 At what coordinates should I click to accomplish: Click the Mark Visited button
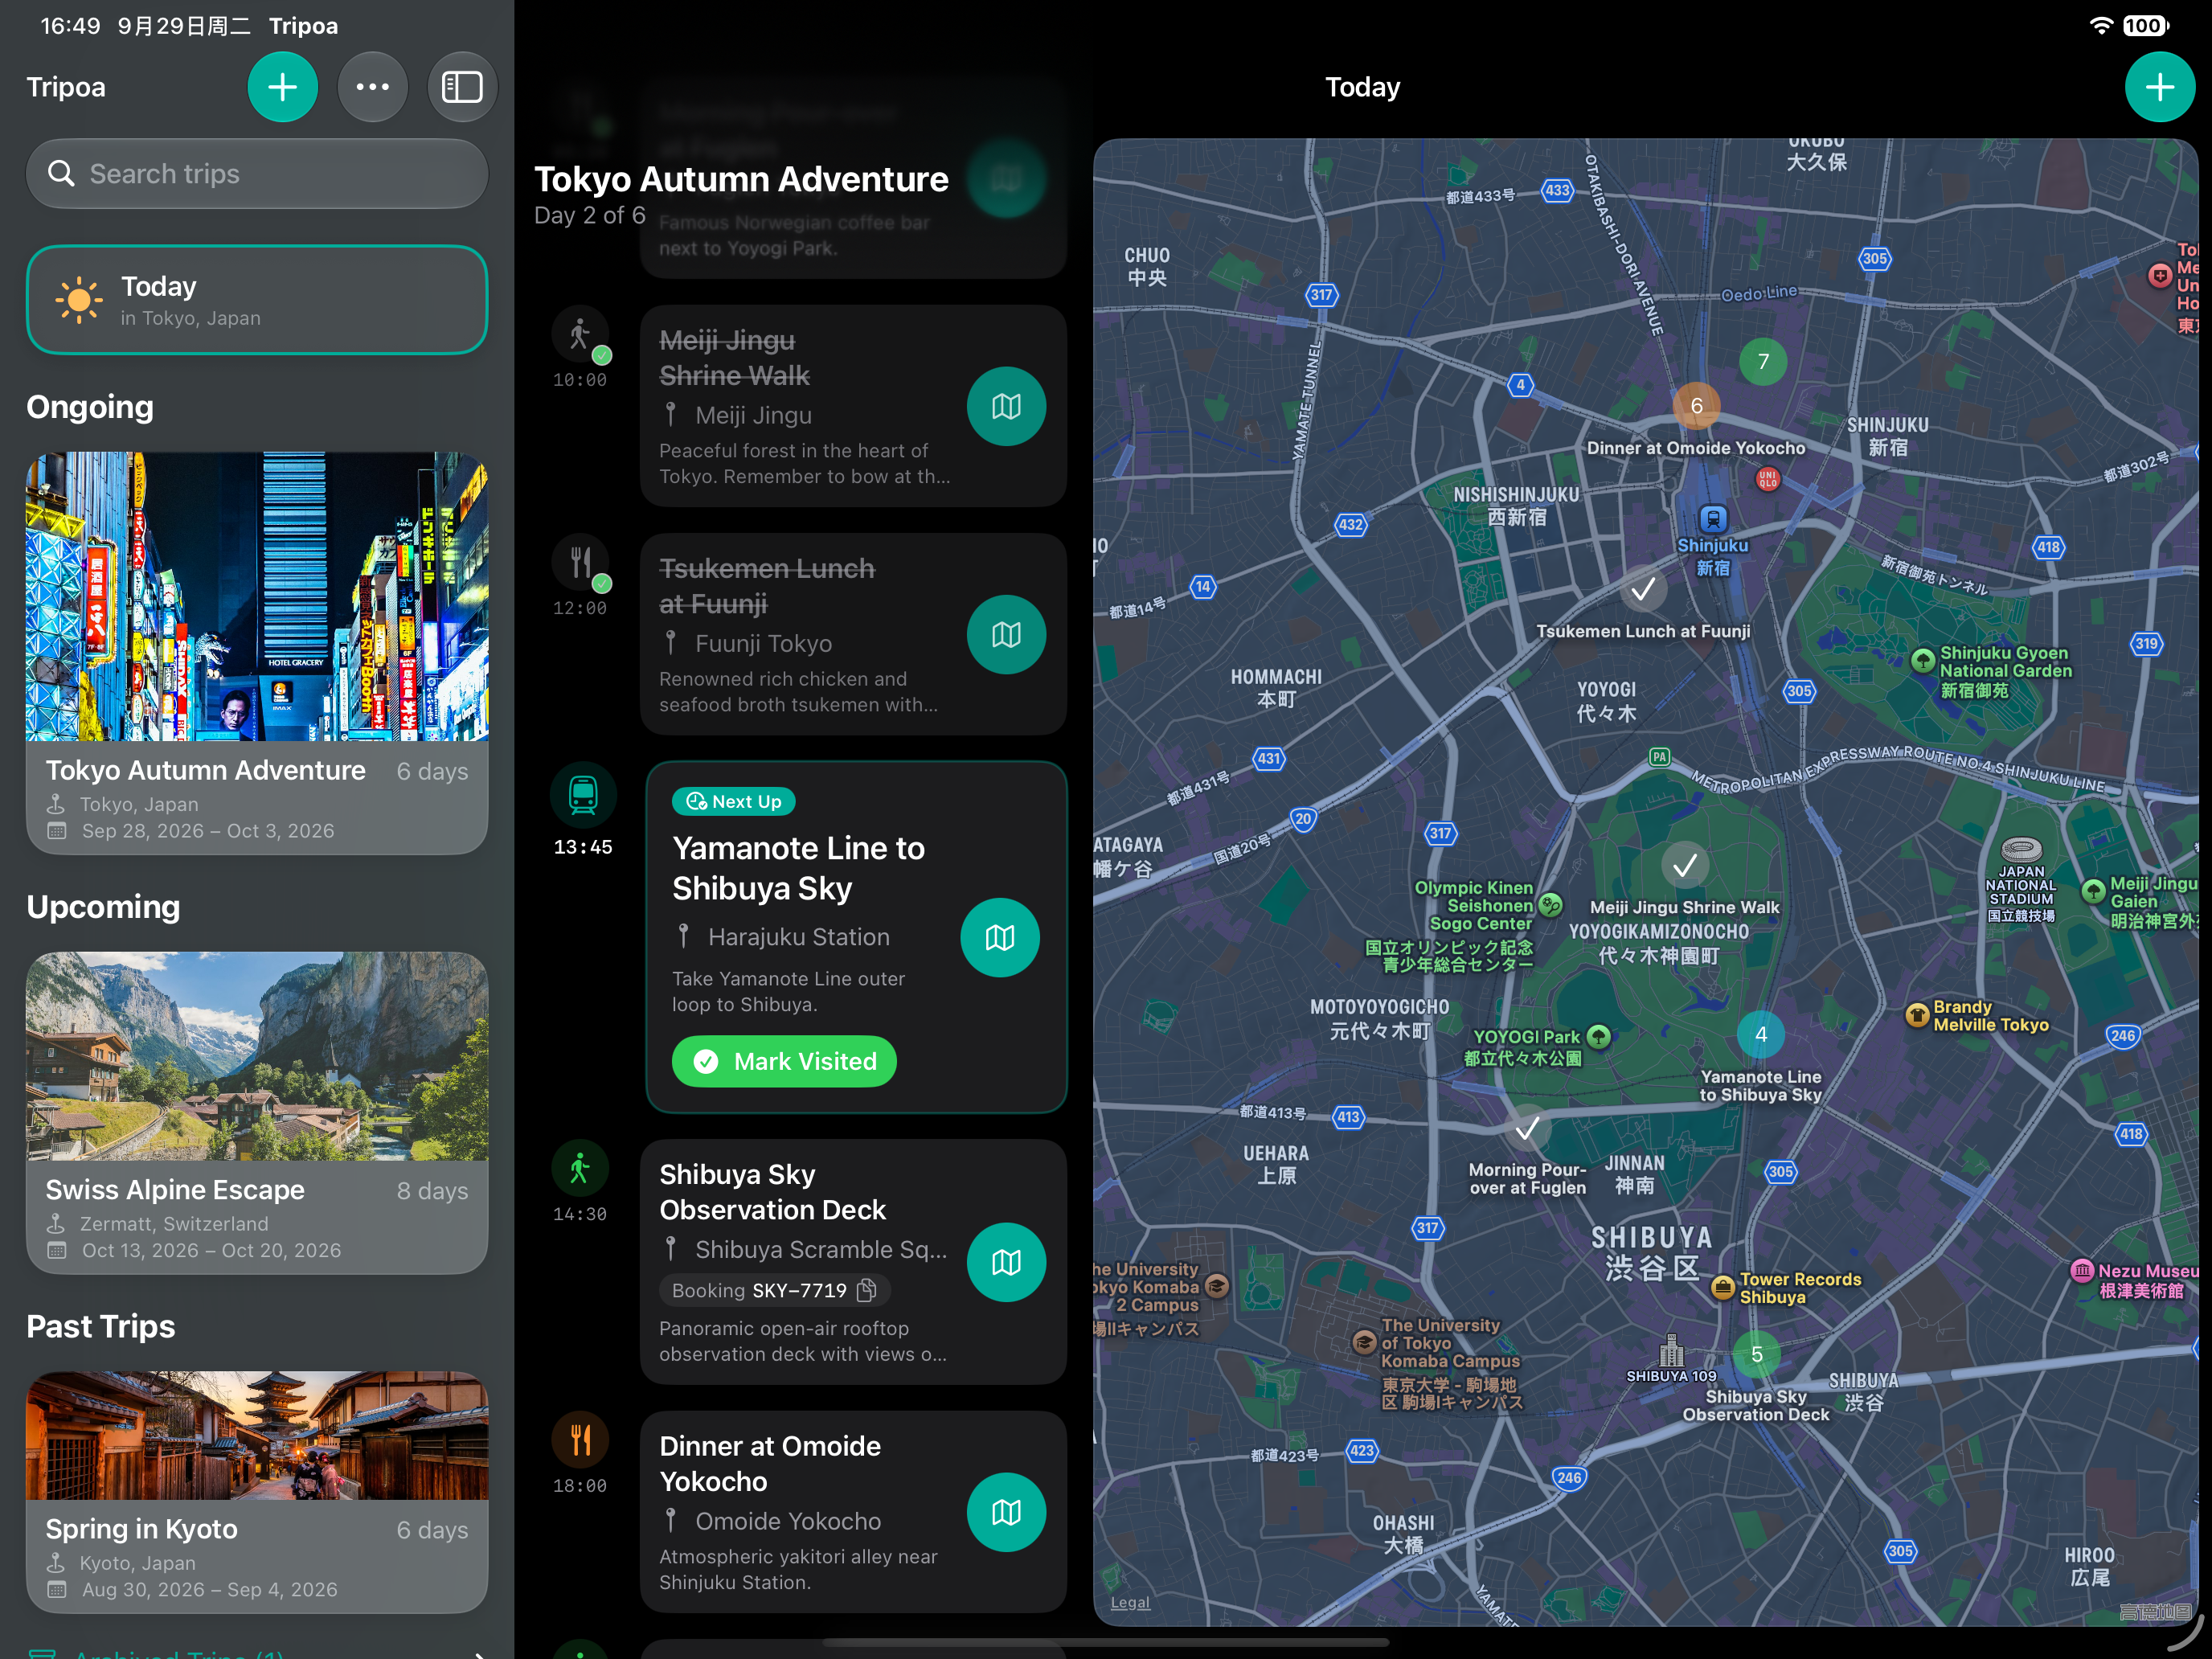point(784,1061)
